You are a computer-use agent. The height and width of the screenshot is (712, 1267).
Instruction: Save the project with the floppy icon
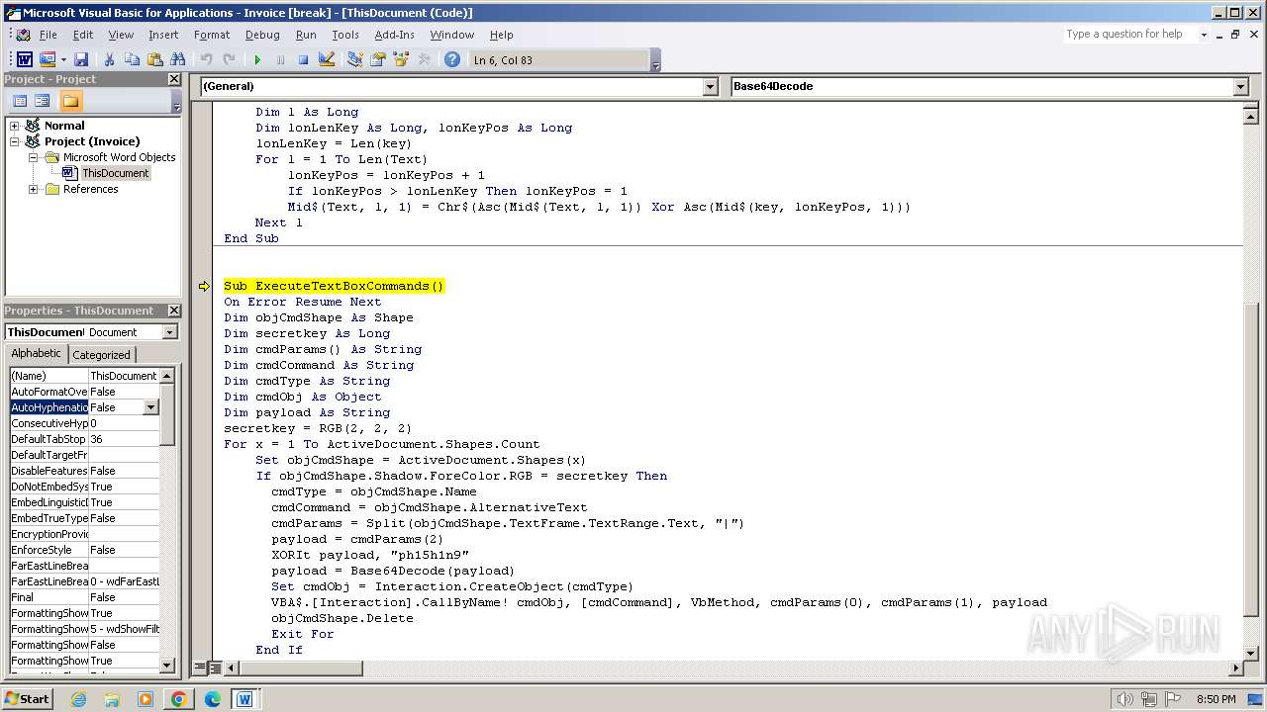pyautogui.click(x=81, y=60)
